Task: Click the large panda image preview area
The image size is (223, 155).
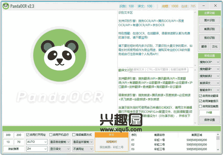Action: click(x=60, y=68)
